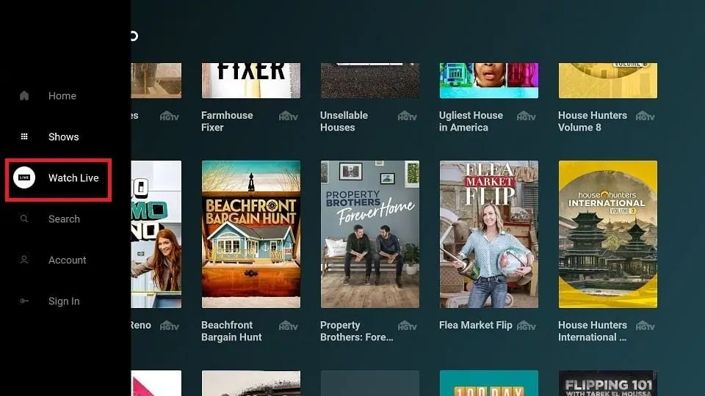Open Farmhouse Fixer poster
This screenshot has width=705, height=396.
(x=251, y=81)
